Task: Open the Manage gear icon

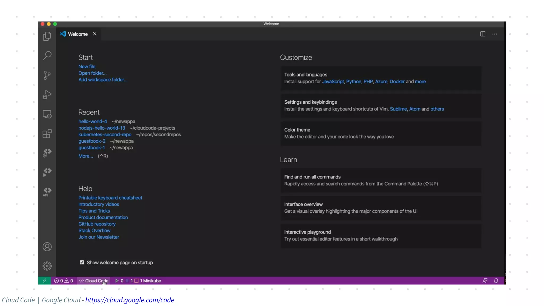Action: [47, 266]
